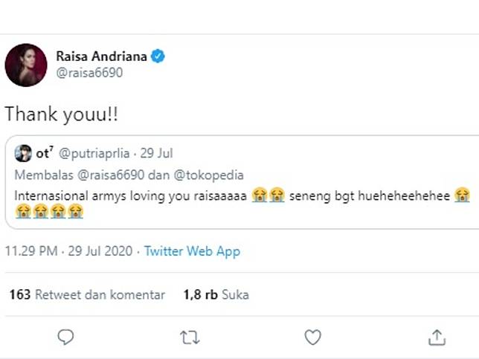Open Raisa Andriana's profile name
This screenshot has height=359, width=479.
103,55
